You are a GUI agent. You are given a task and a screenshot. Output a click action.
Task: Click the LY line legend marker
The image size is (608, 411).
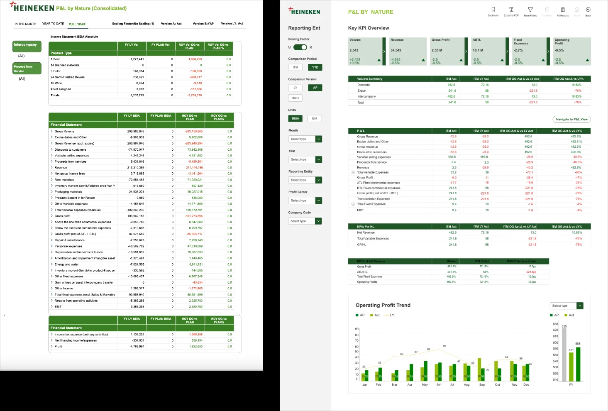click(x=386, y=315)
